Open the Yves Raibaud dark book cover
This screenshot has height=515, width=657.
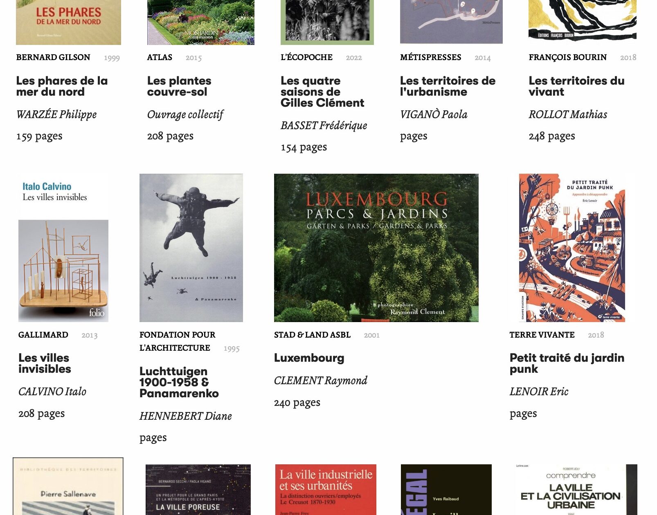coord(446,490)
